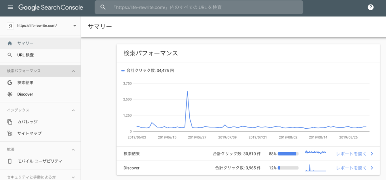
Task: Click the search magnifier icon in the top bar
Action: [103, 7]
